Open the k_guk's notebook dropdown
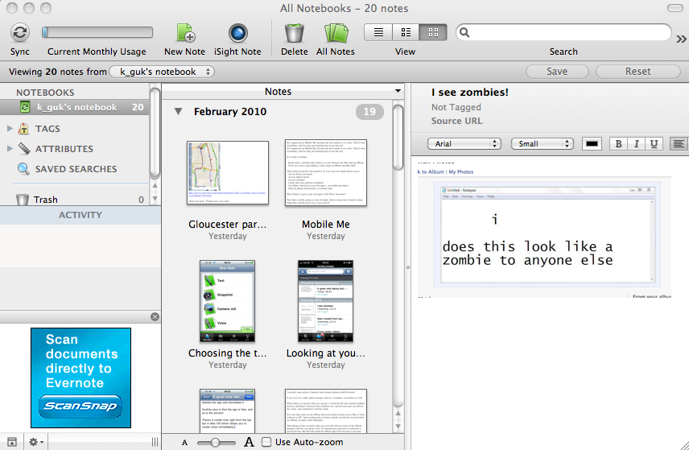Image resolution: width=689 pixels, height=450 pixels. click(x=162, y=72)
